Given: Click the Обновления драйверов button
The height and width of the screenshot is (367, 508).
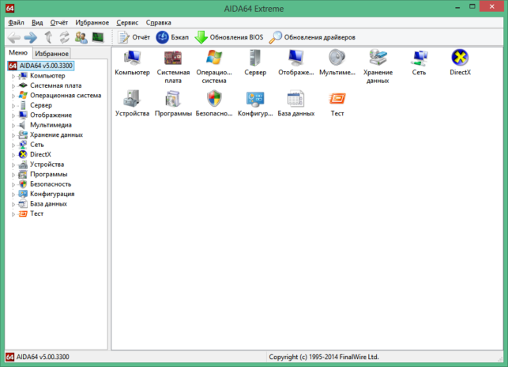Looking at the screenshot, I should (x=312, y=38).
